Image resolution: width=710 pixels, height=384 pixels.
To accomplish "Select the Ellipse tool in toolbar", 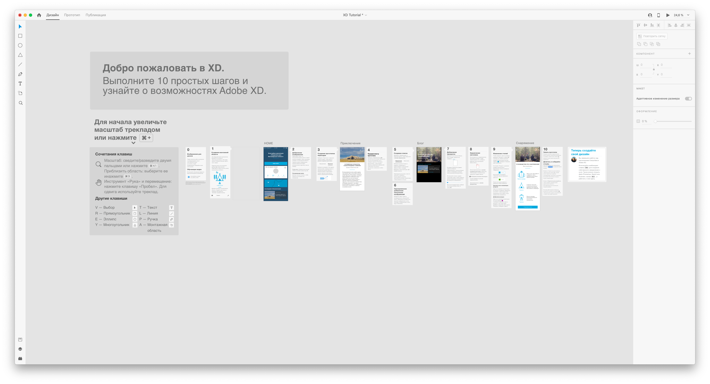I will (20, 45).
